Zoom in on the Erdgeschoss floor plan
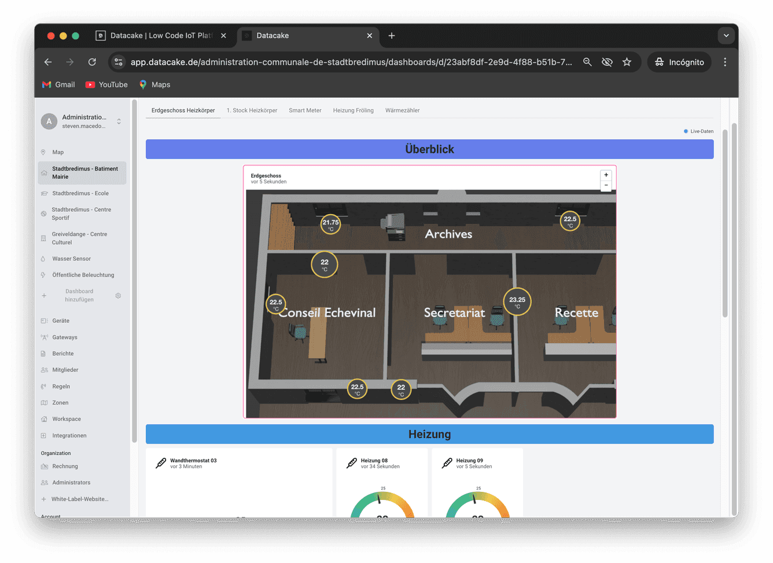Image resolution: width=773 pixels, height=563 pixels. click(x=606, y=175)
